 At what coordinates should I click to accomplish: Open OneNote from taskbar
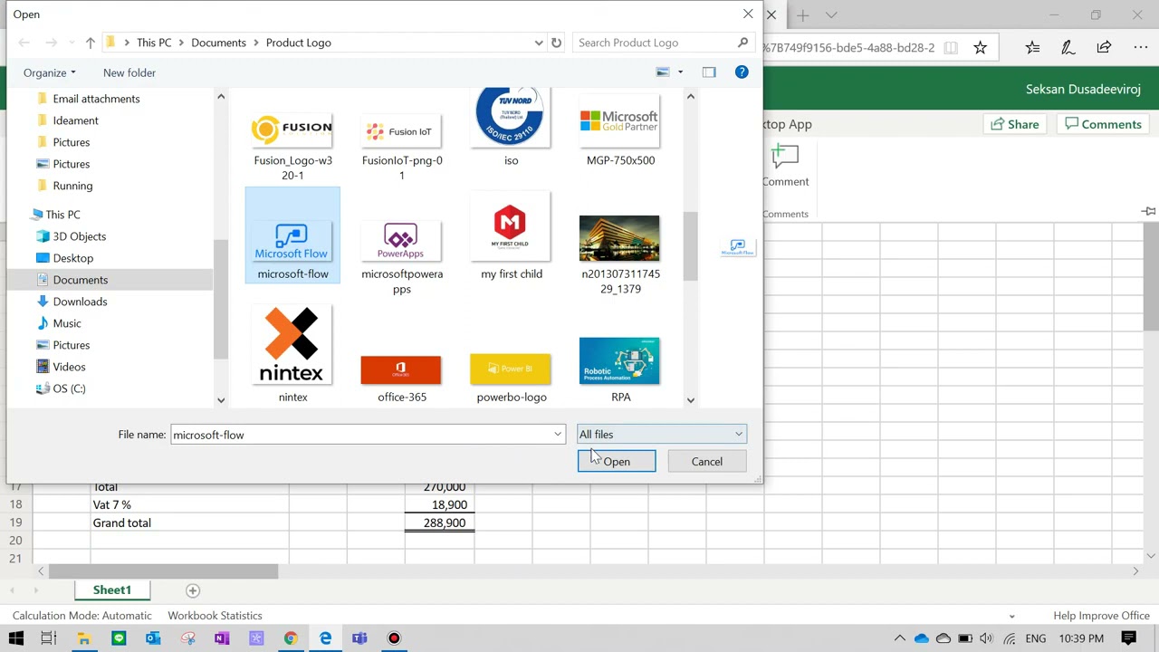click(222, 638)
